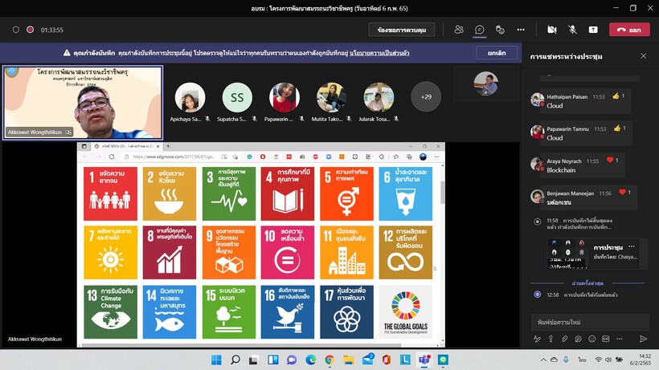Open Microsoft Teams from the taskbar
Viewport: 659px width, 370px height.
[x=424, y=360]
